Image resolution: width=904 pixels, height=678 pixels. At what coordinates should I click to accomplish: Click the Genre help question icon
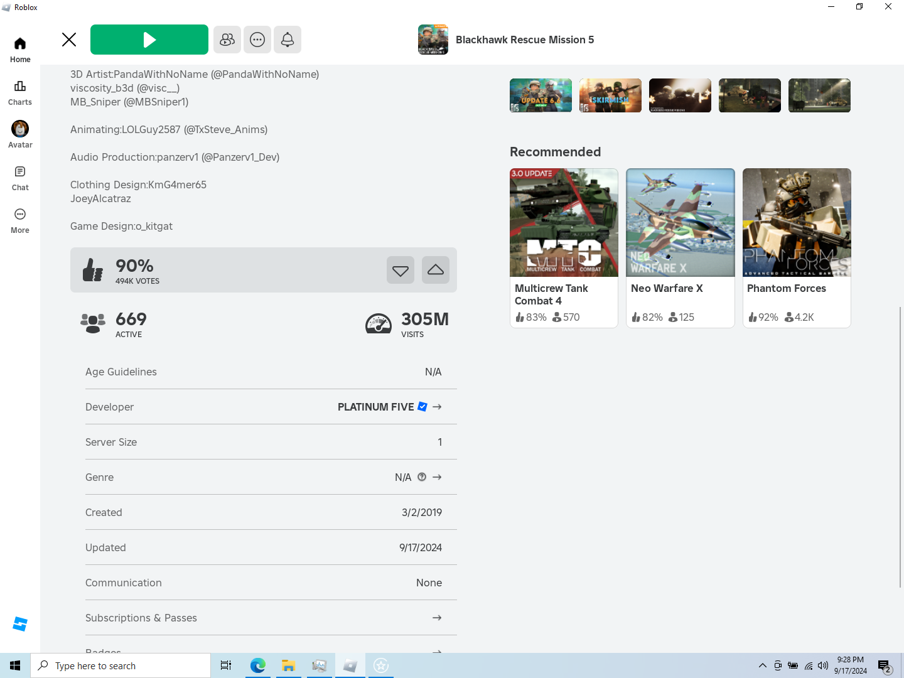coord(422,477)
